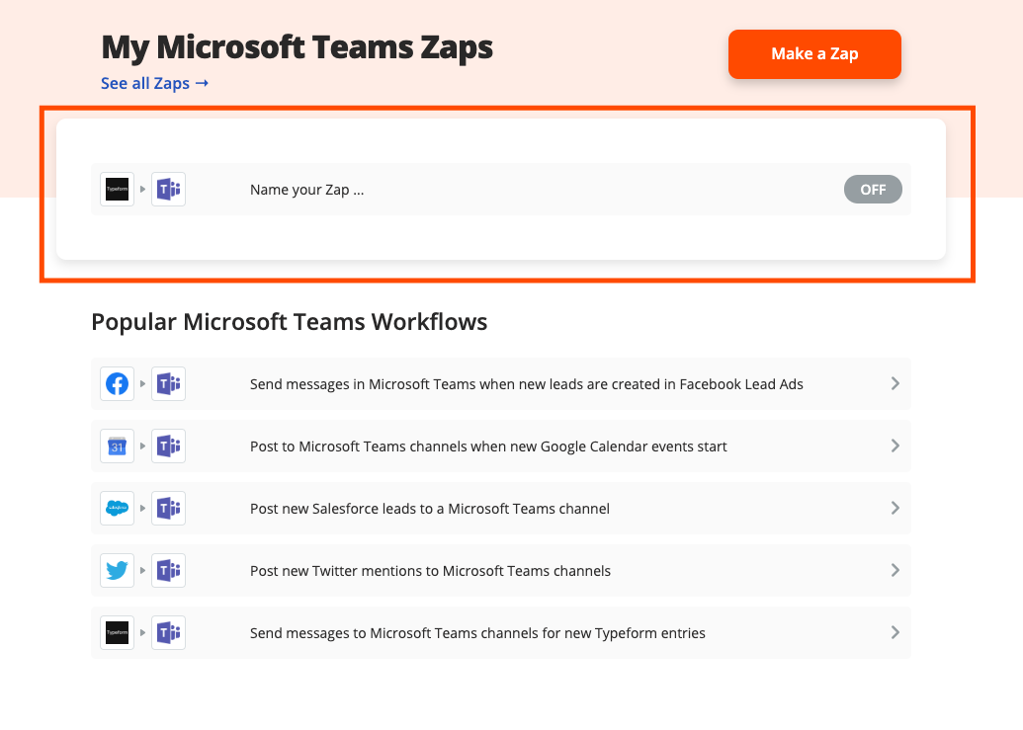Click the Teams icon beside the Facebook workflow
Image resolution: width=1023 pixels, height=730 pixels.
click(169, 383)
